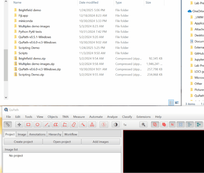
Task: Choose the Polygon drawing tool
Action: tap(56, 125)
